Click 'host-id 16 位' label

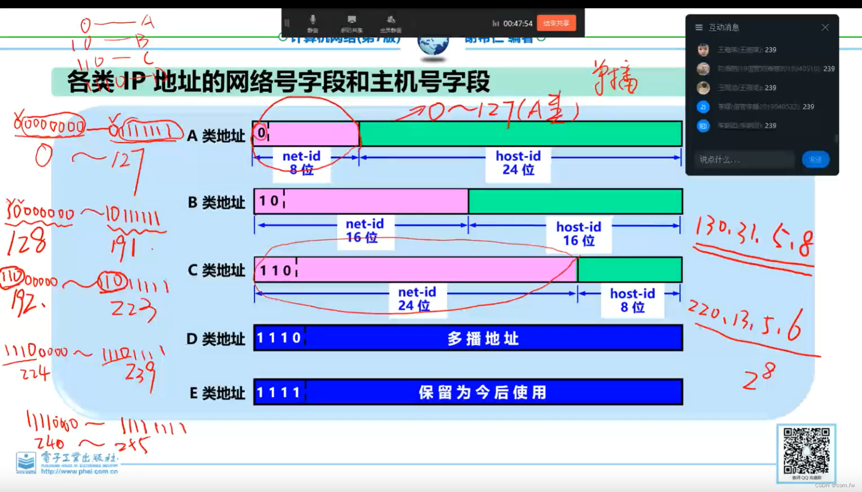[x=578, y=233]
